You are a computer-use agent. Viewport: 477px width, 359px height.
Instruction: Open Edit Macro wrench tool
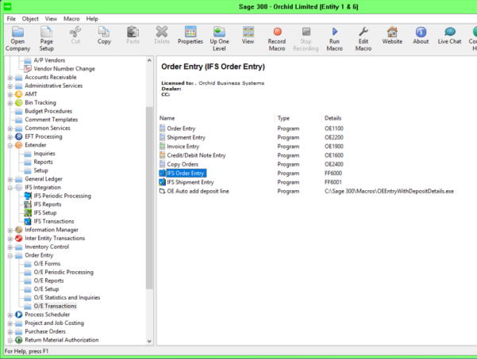(364, 32)
